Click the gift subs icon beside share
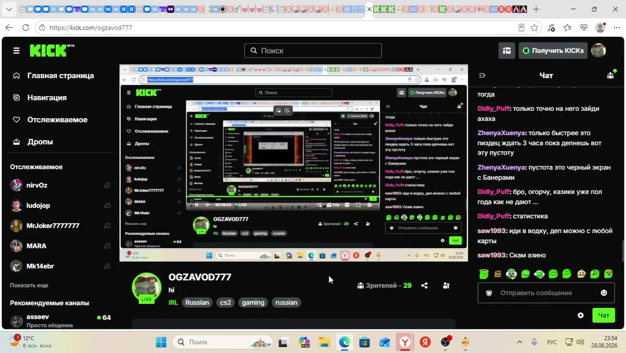Viewport: 626px width, 353px height. click(446, 285)
